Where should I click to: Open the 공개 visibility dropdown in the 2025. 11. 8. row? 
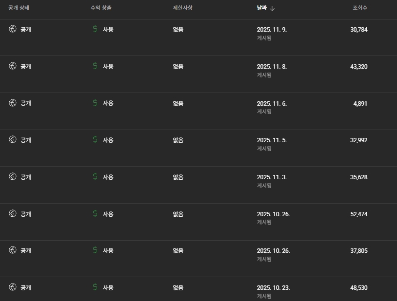26,66
